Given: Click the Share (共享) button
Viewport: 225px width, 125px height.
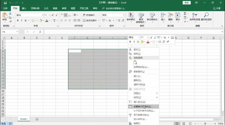Looking at the screenshot, I should [217, 9].
